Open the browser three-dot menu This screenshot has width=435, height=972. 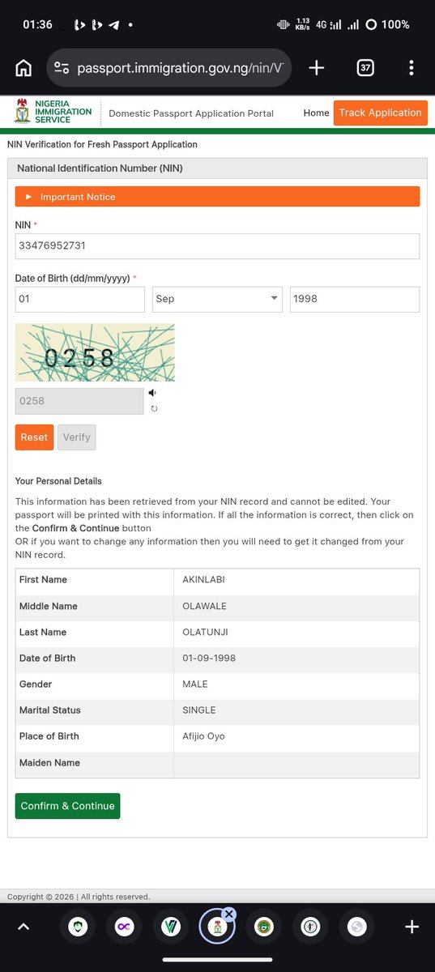(412, 68)
